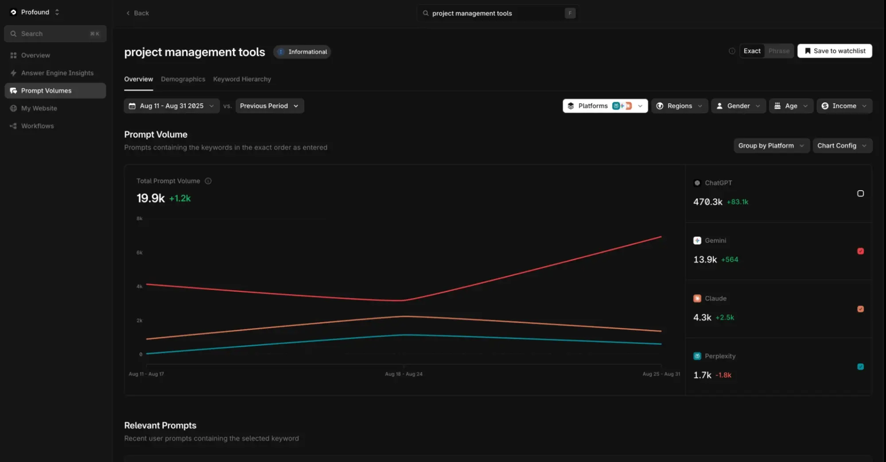Expand the Previous Period comparison dropdown

pyautogui.click(x=269, y=106)
